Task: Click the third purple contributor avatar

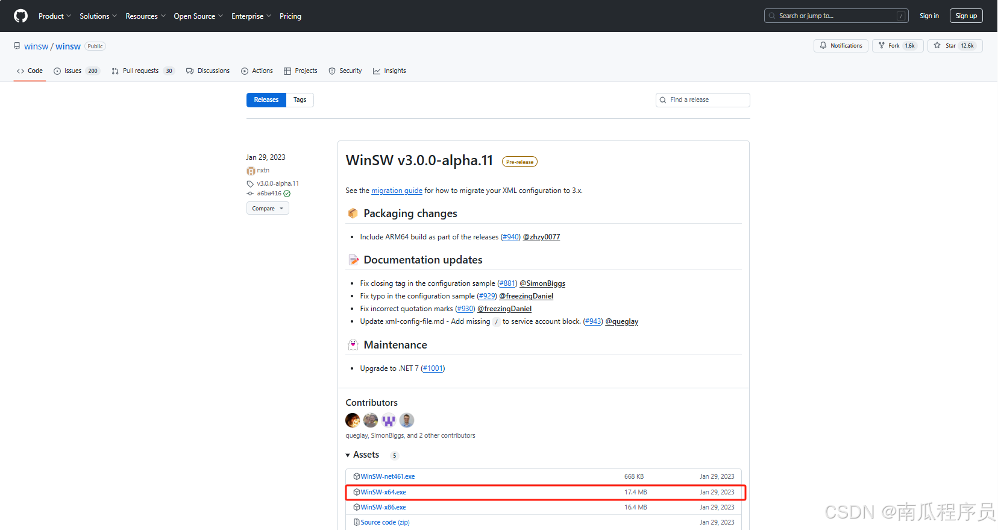Action: (389, 420)
